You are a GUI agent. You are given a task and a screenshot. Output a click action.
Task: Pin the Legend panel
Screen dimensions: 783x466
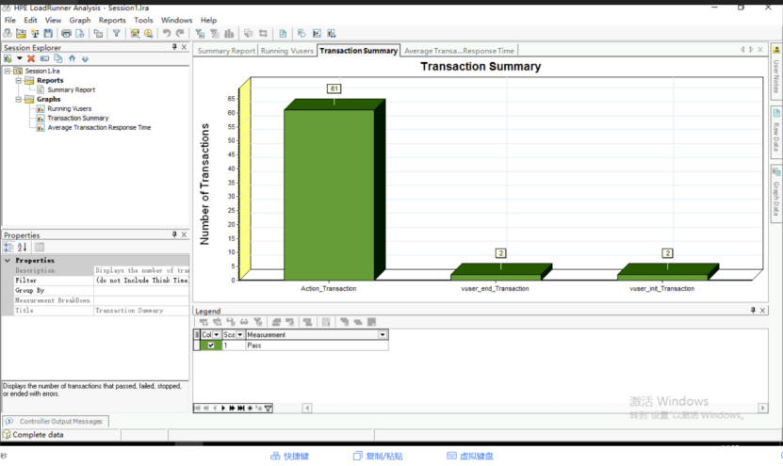click(753, 311)
